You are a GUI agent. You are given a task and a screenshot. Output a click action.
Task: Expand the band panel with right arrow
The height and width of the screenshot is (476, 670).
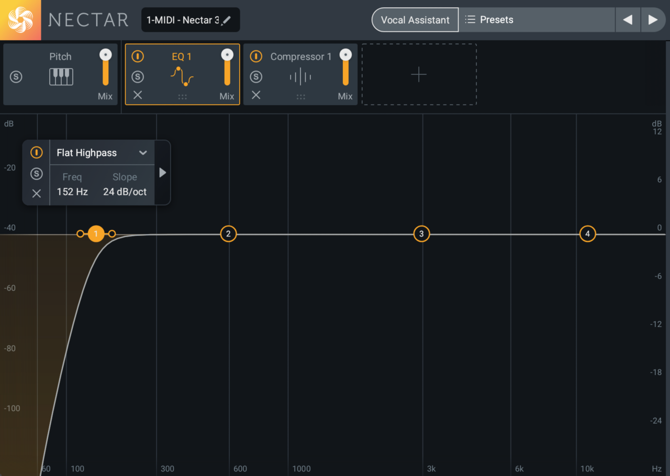pos(163,173)
